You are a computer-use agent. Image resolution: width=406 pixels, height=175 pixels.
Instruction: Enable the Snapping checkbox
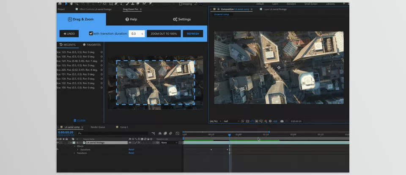coord(181,4)
